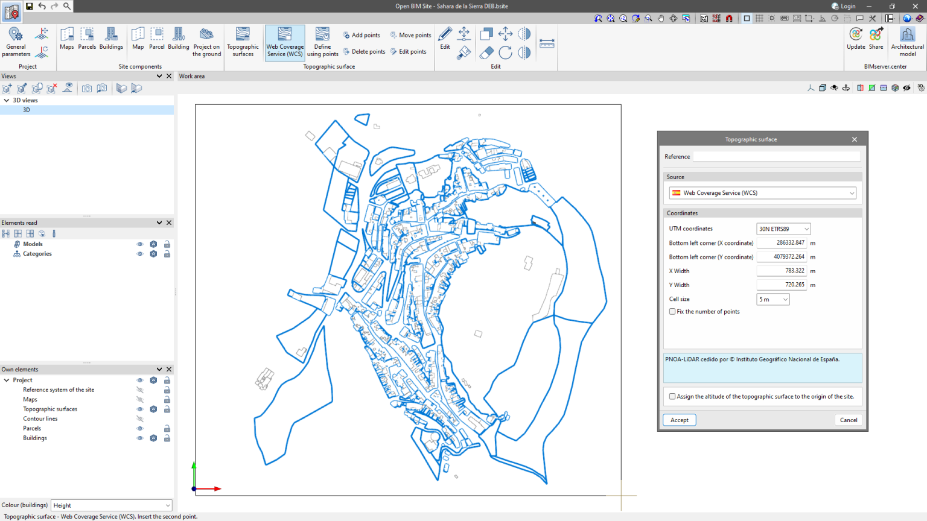Select the Web Coverage Service (WCS) tool
This screenshot has height=521, width=927.
[284, 42]
